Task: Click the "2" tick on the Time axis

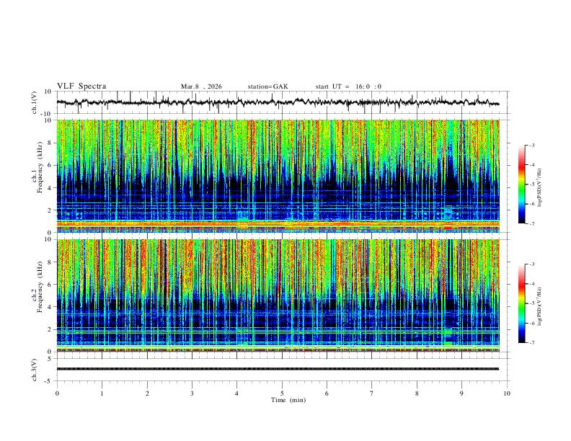Action: pyautogui.click(x=147, y=393)
